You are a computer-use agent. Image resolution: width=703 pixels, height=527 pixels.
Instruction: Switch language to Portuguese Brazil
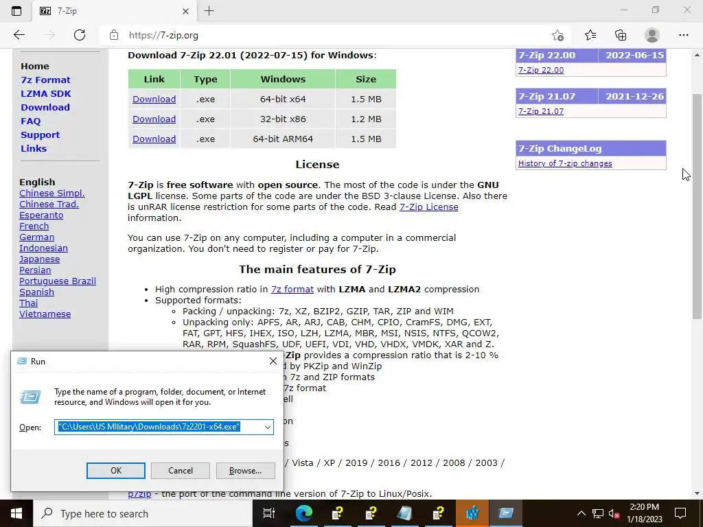[x=58, y=281]
